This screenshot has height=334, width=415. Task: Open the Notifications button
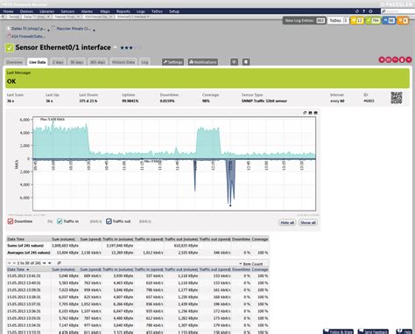tap(203, 62)
